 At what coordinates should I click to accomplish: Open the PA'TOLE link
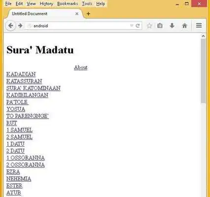pyautogui.click(x=17, y=102)
